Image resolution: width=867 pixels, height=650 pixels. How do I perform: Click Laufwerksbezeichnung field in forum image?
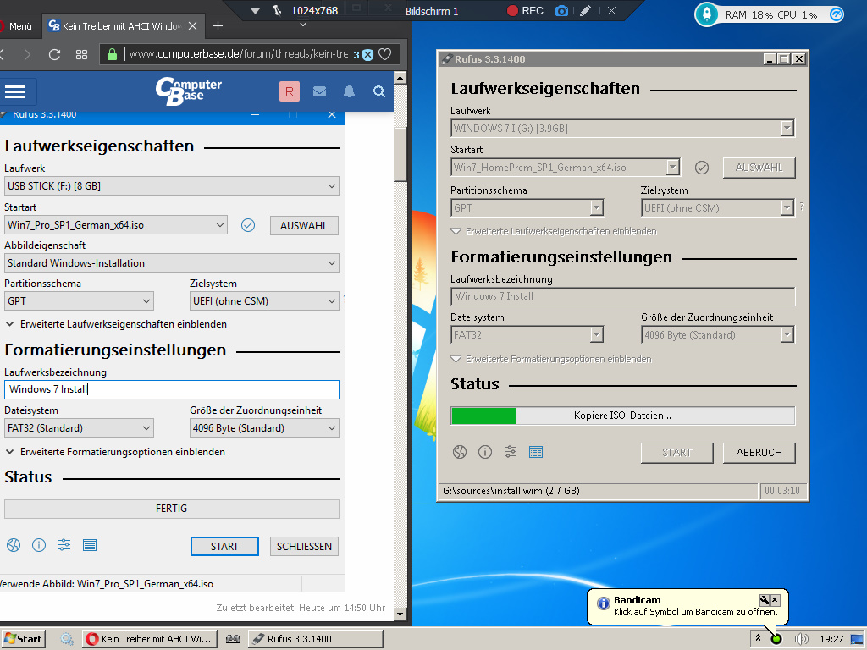point(171,389)
